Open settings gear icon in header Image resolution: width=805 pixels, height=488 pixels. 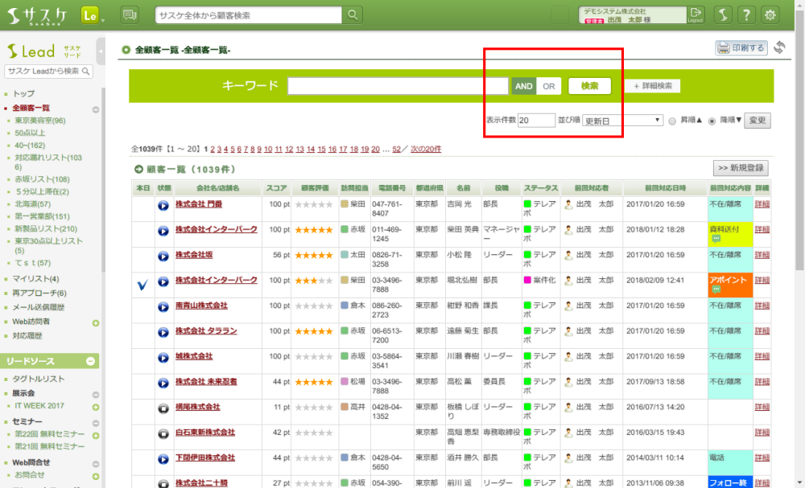(770, 15)
